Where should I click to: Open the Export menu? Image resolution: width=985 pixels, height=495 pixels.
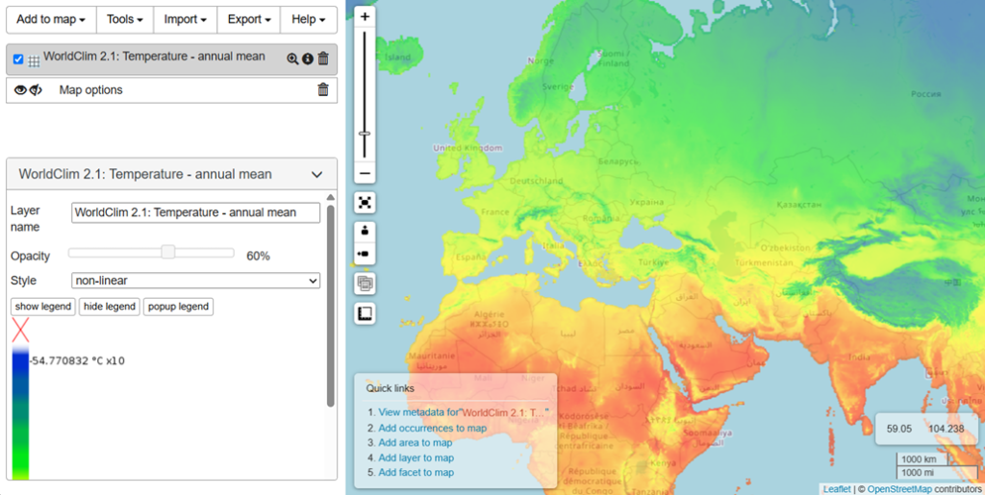[x=248, y=19]
